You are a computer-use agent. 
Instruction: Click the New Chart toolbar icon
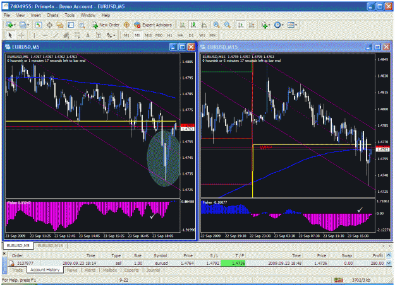[9, 25]
